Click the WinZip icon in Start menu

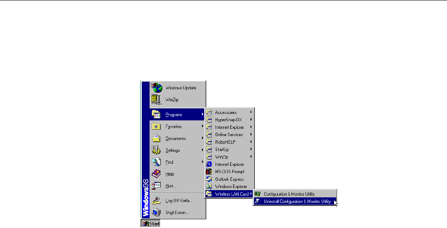pos(156,100)
